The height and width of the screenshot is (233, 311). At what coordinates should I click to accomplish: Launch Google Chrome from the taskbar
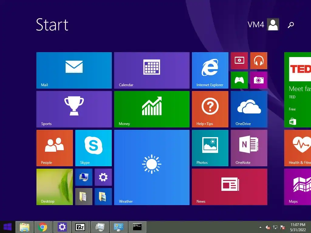click(x=43, y=227)
